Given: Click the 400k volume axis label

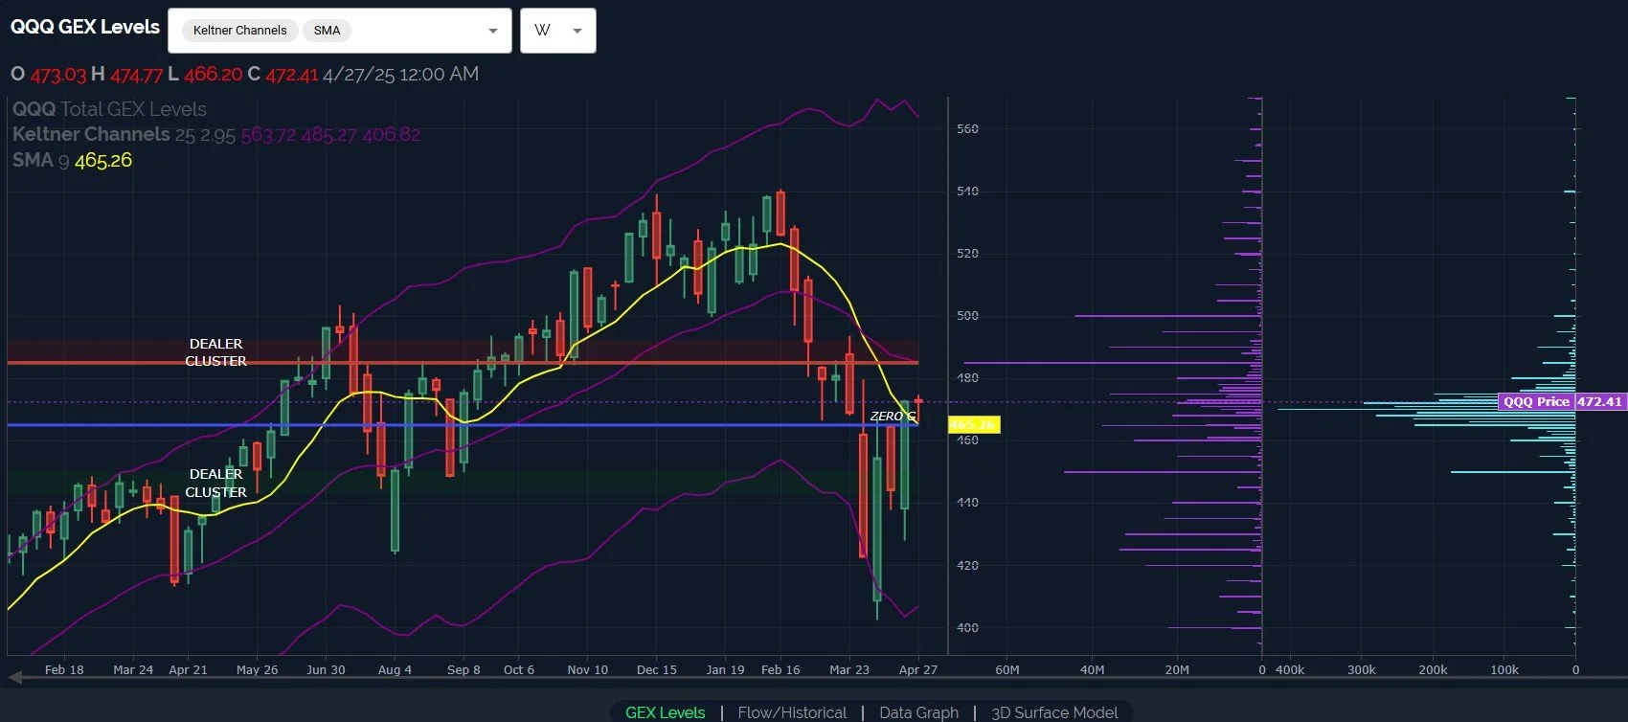Looking at the screenshot, I should coord(1290,669).
